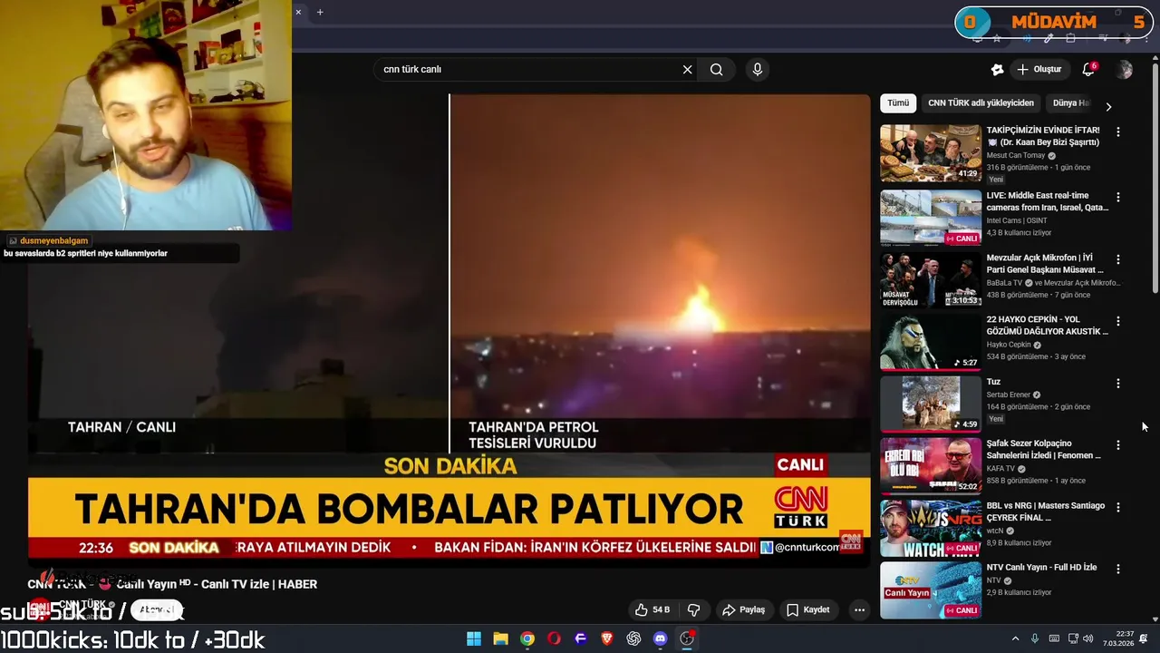Open the notifications bell
The image size is (1160, 653).
click(x=1088, y=70)
